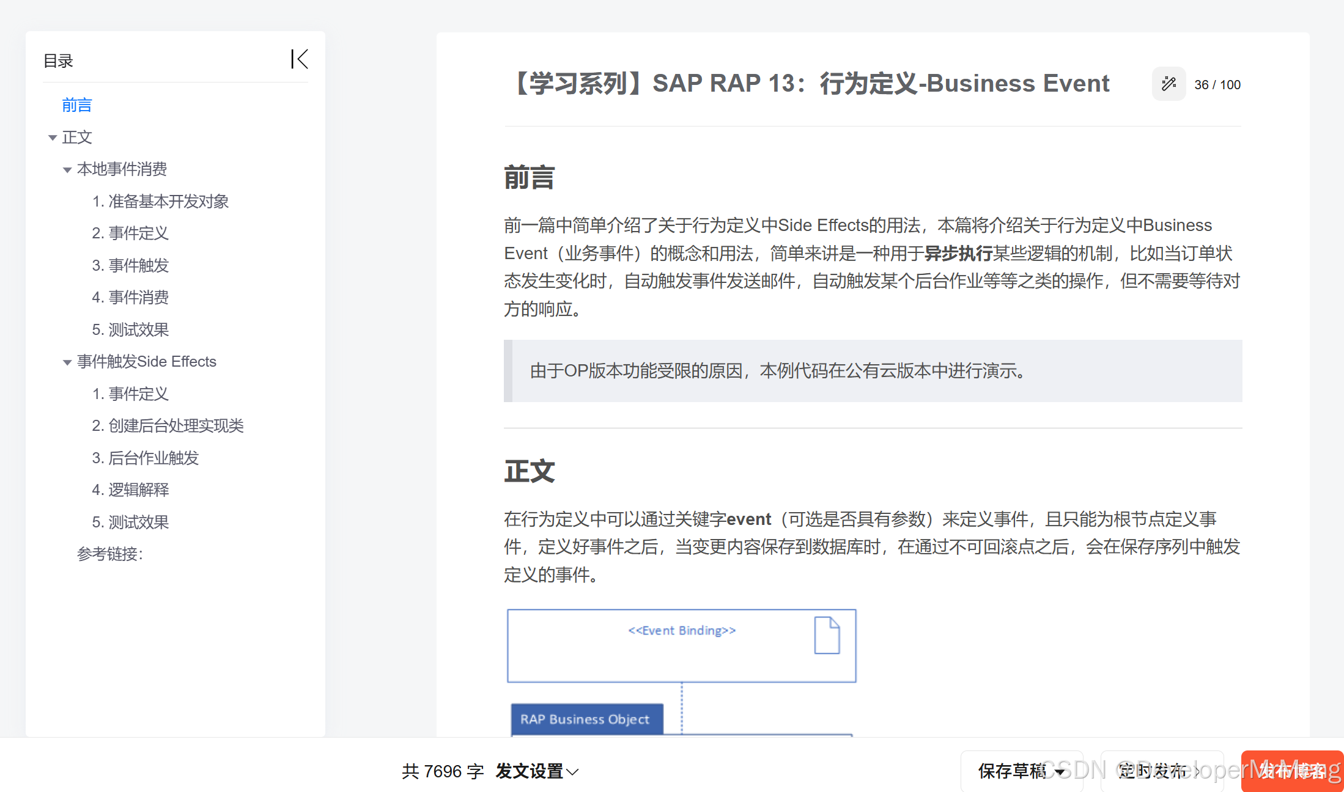This screenshot has height=792, width=1344.
Task: Collapse 事件触发Side Effects outline group
Action: (67, 362)
